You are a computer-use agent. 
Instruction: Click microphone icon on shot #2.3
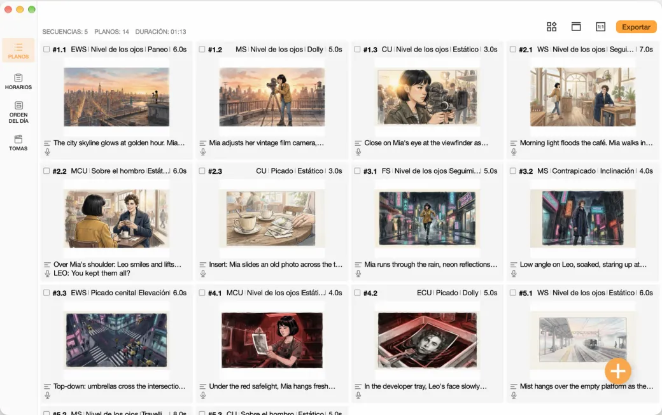click(202, 273)
